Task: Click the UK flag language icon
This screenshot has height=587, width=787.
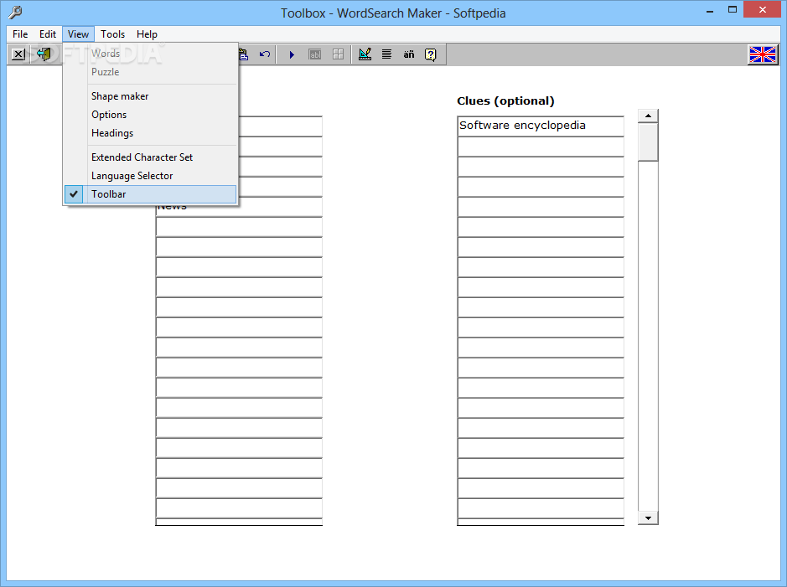Action: [x=762, y=54]
